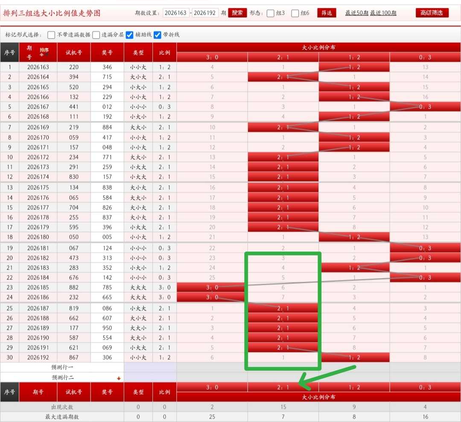The width and height of the screenshot is (461, 422).
Task: Click the page title 排列三组选大小比例值走势图
Action: 52,13
